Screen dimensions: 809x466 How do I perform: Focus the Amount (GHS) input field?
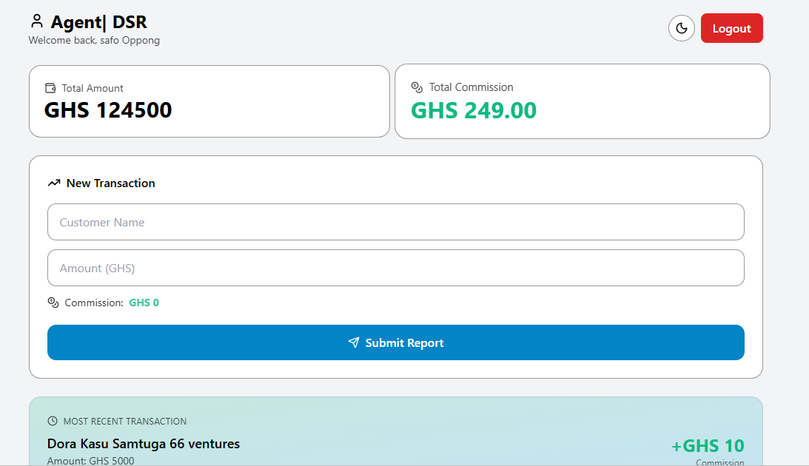coord(395,268)
